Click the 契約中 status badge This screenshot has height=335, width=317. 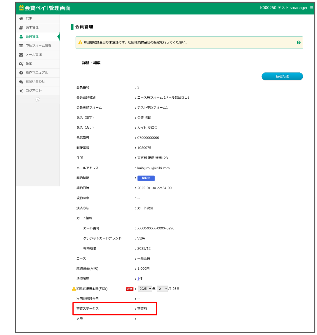coord(146,178)
